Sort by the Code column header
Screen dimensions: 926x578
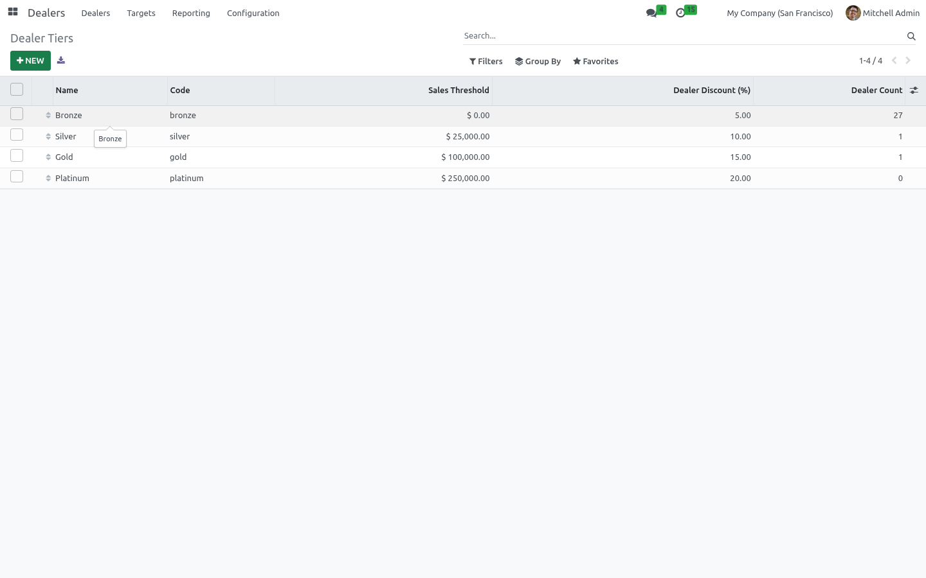tap(221, 91)
